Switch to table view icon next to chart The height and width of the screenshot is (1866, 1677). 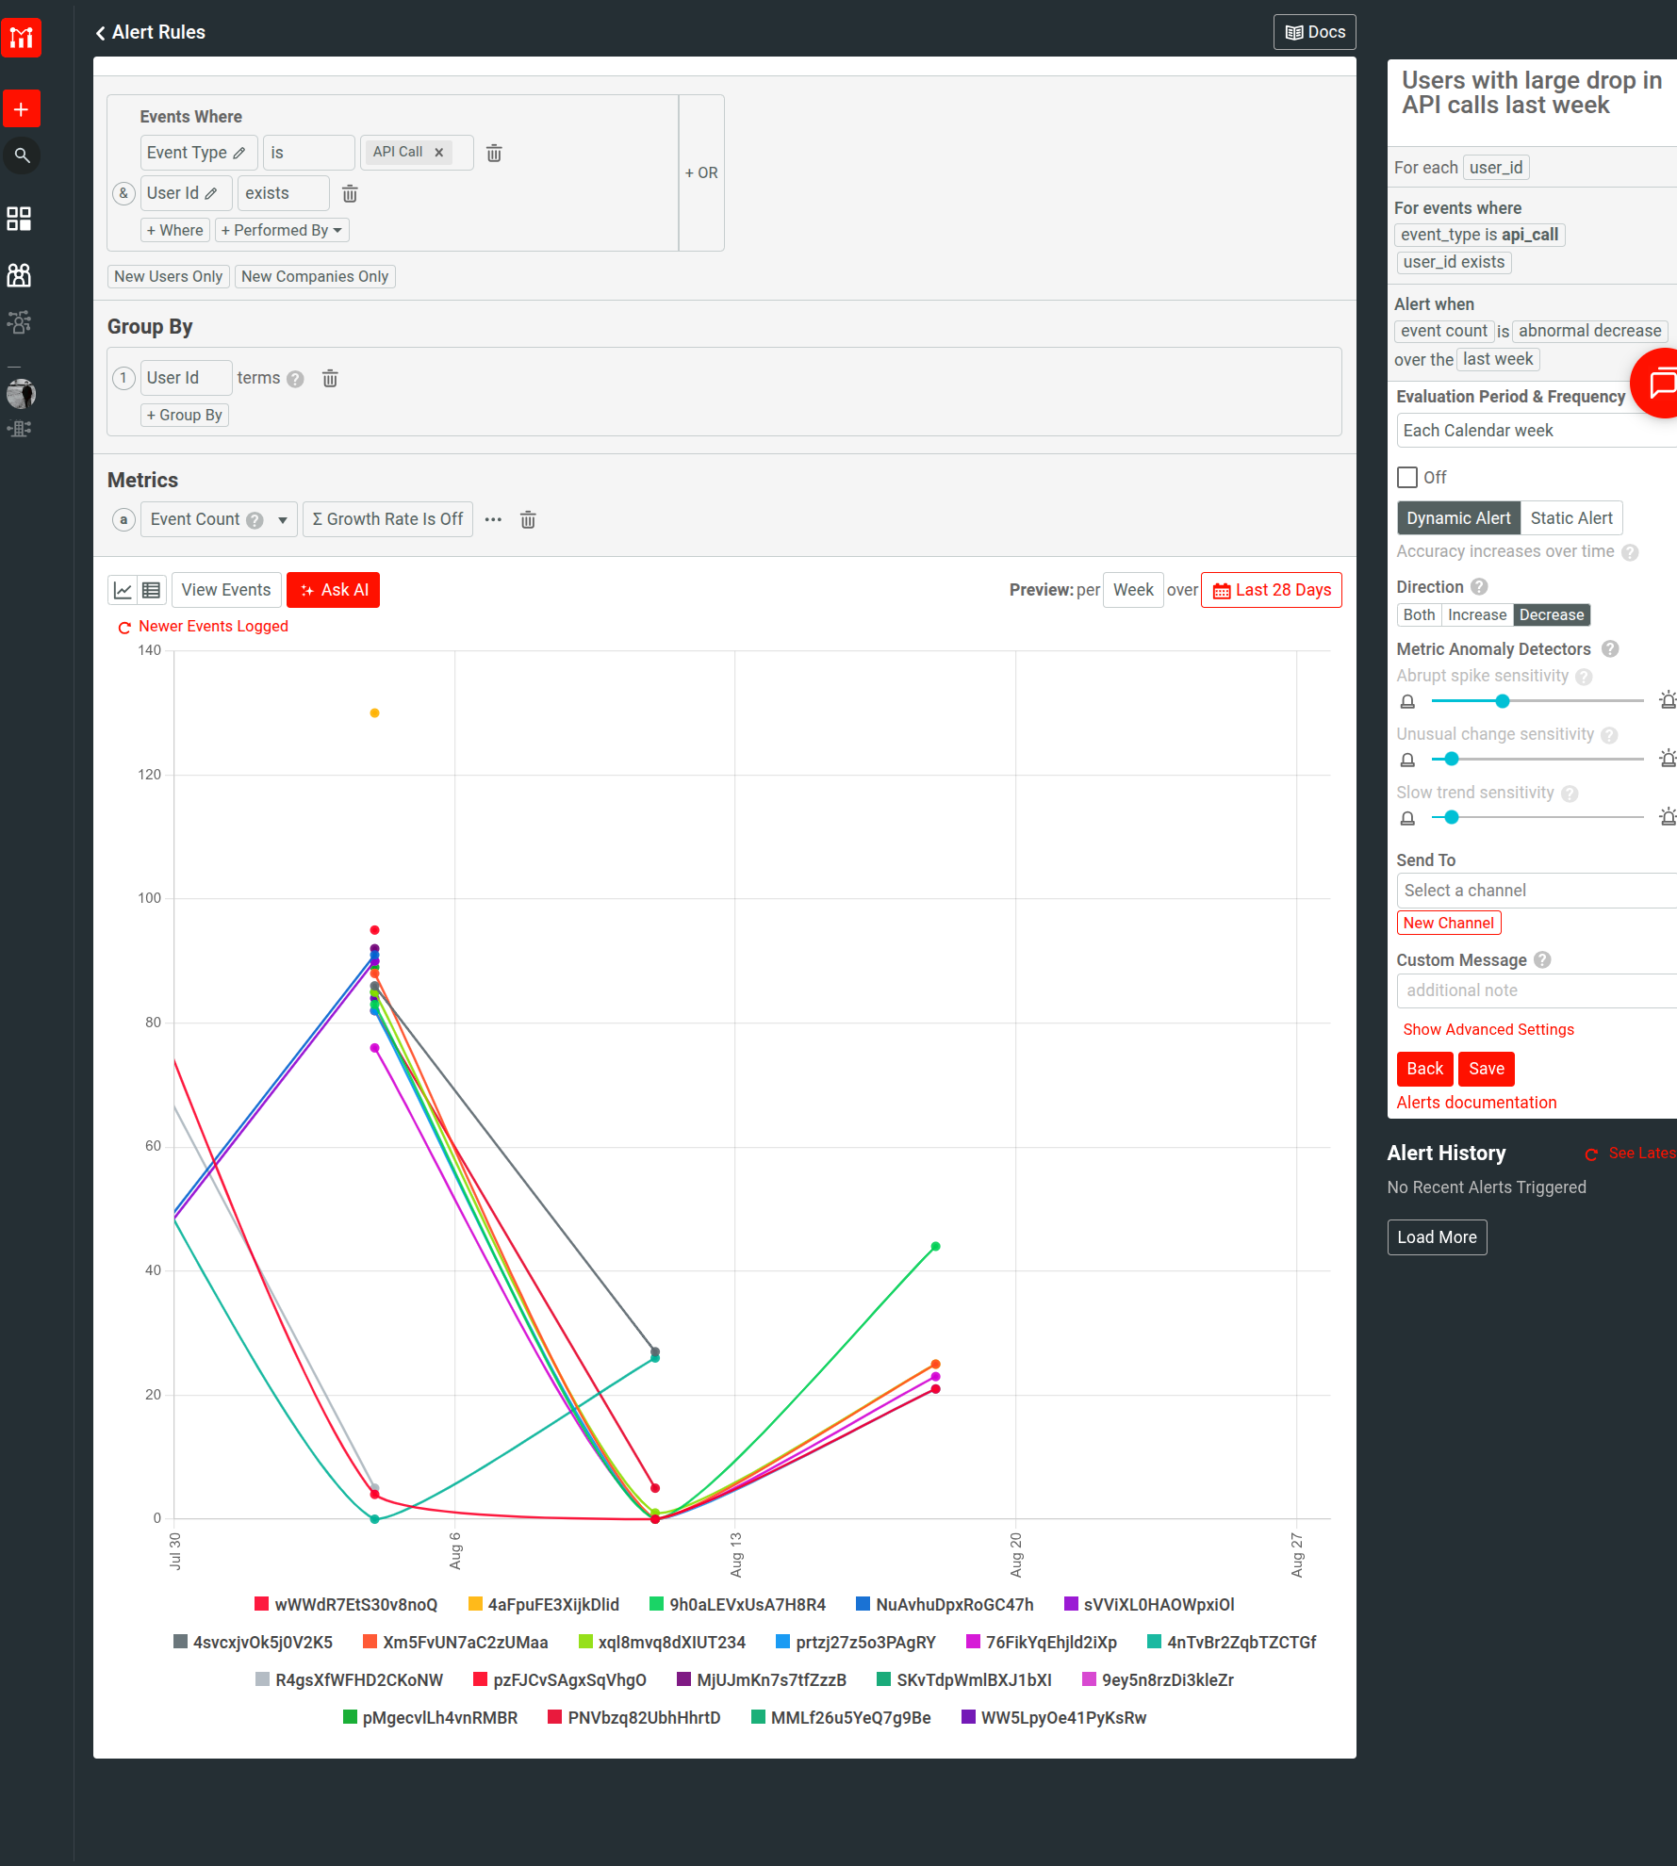point(151,589)
